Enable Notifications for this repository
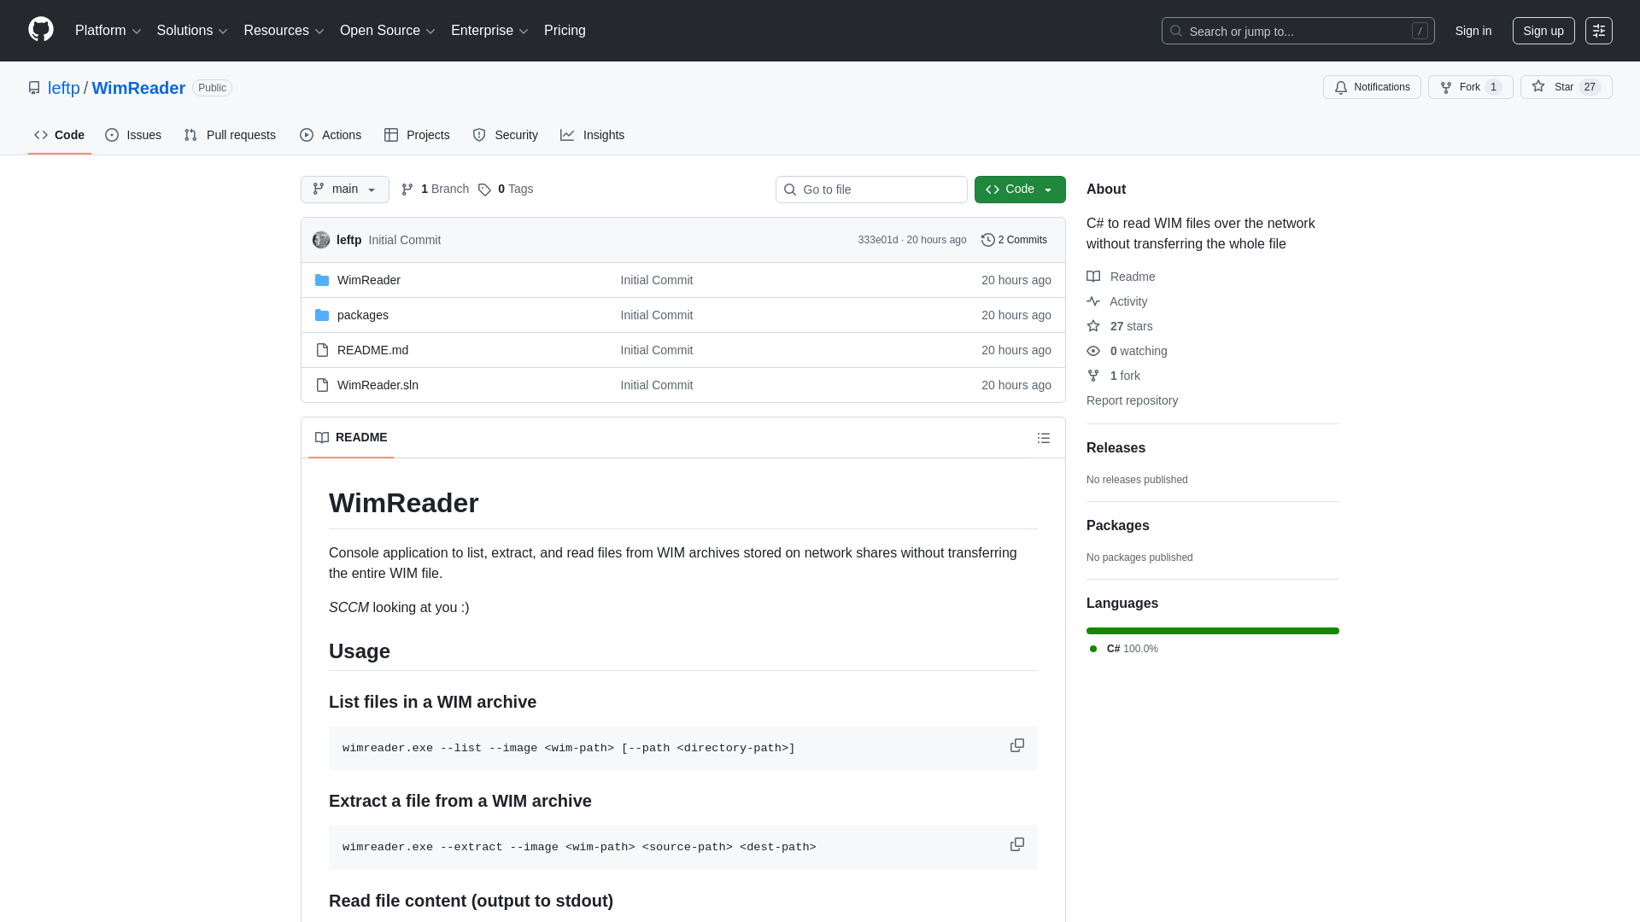Image resolution: width=1640 pixels, height=922 pixels. (x=1372, y=87)
